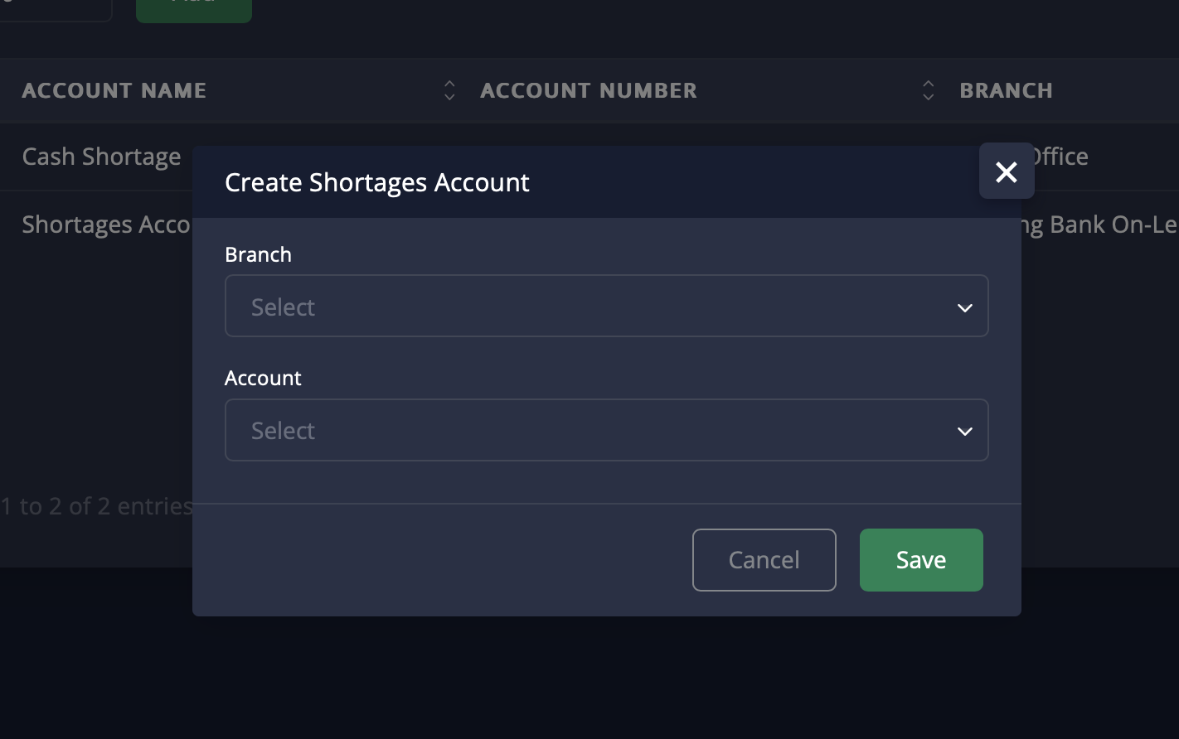Click the Create Shortages Account title
The image size is (1179, 739).
click(377, 182)
